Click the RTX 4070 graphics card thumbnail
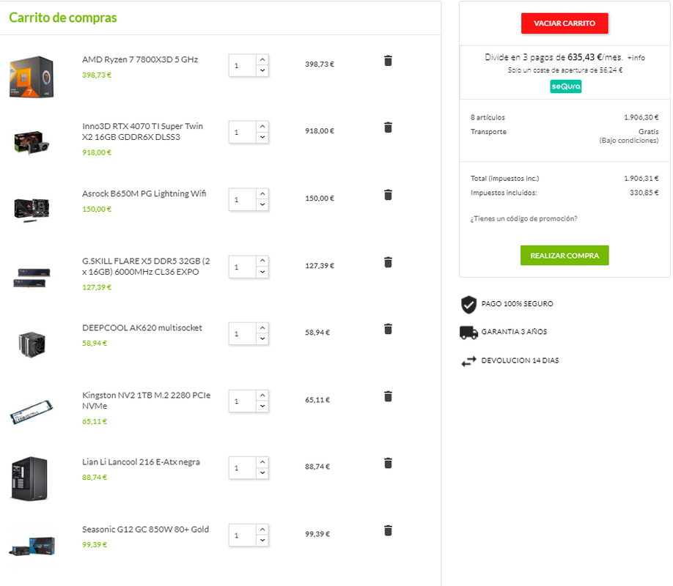The width and height of the screenshot is (673, 586). [32, 142]
